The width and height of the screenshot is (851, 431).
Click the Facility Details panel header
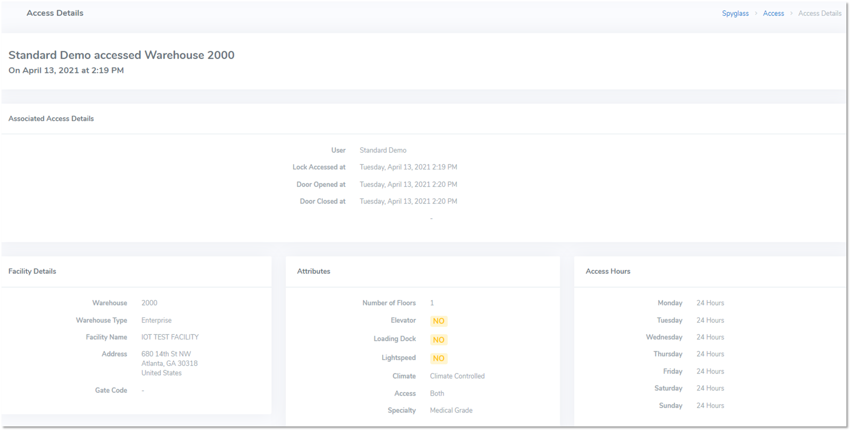coord(32,271)
